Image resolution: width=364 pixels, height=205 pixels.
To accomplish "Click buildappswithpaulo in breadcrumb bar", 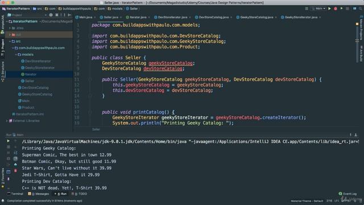I will 75,9.
